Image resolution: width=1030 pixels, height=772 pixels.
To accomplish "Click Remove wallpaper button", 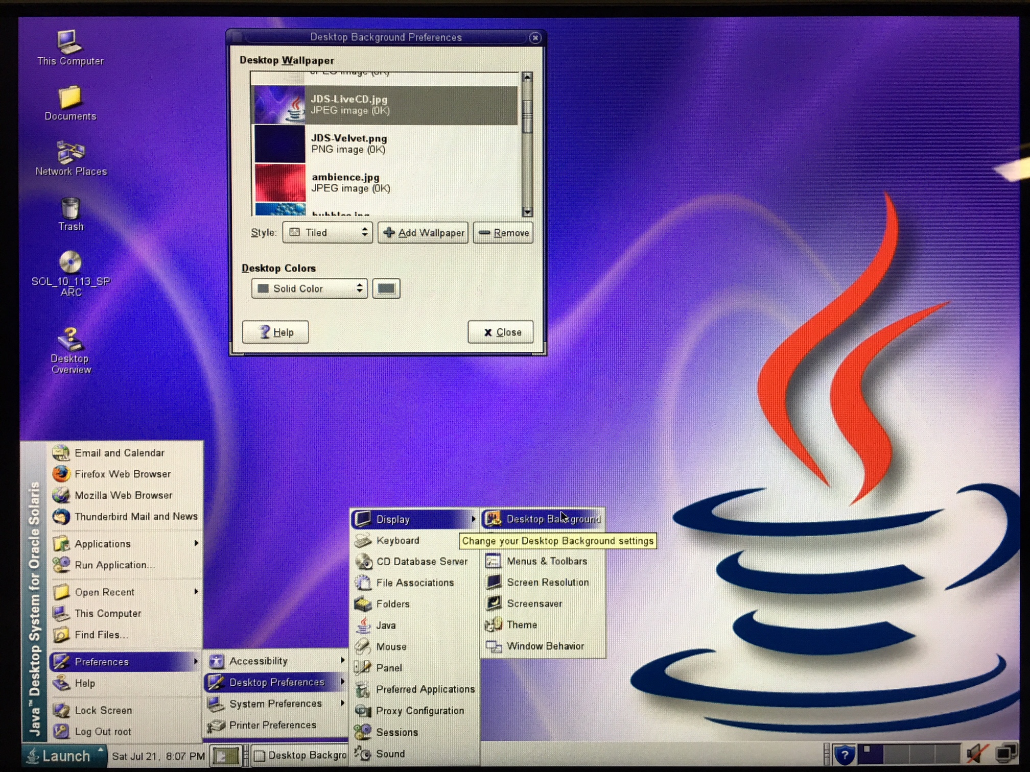I will (503, 233).
